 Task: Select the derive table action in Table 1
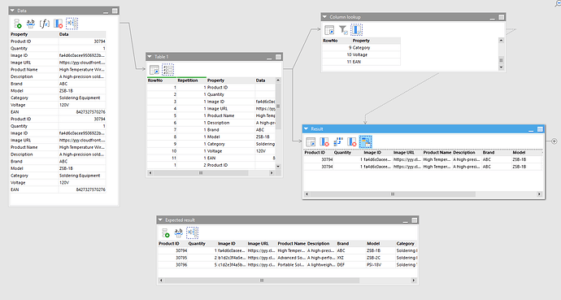click(154, 70)
